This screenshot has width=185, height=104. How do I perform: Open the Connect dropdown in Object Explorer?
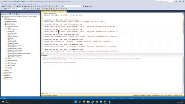point(4,14)
